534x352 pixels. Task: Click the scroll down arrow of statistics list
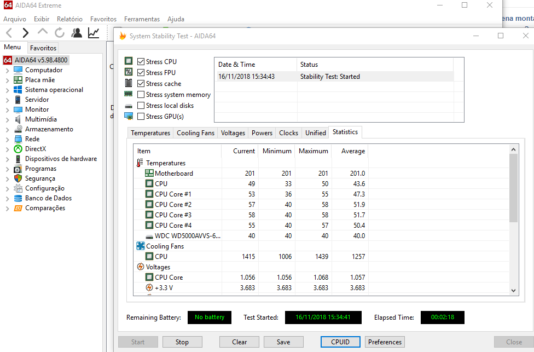click(514, 291)
